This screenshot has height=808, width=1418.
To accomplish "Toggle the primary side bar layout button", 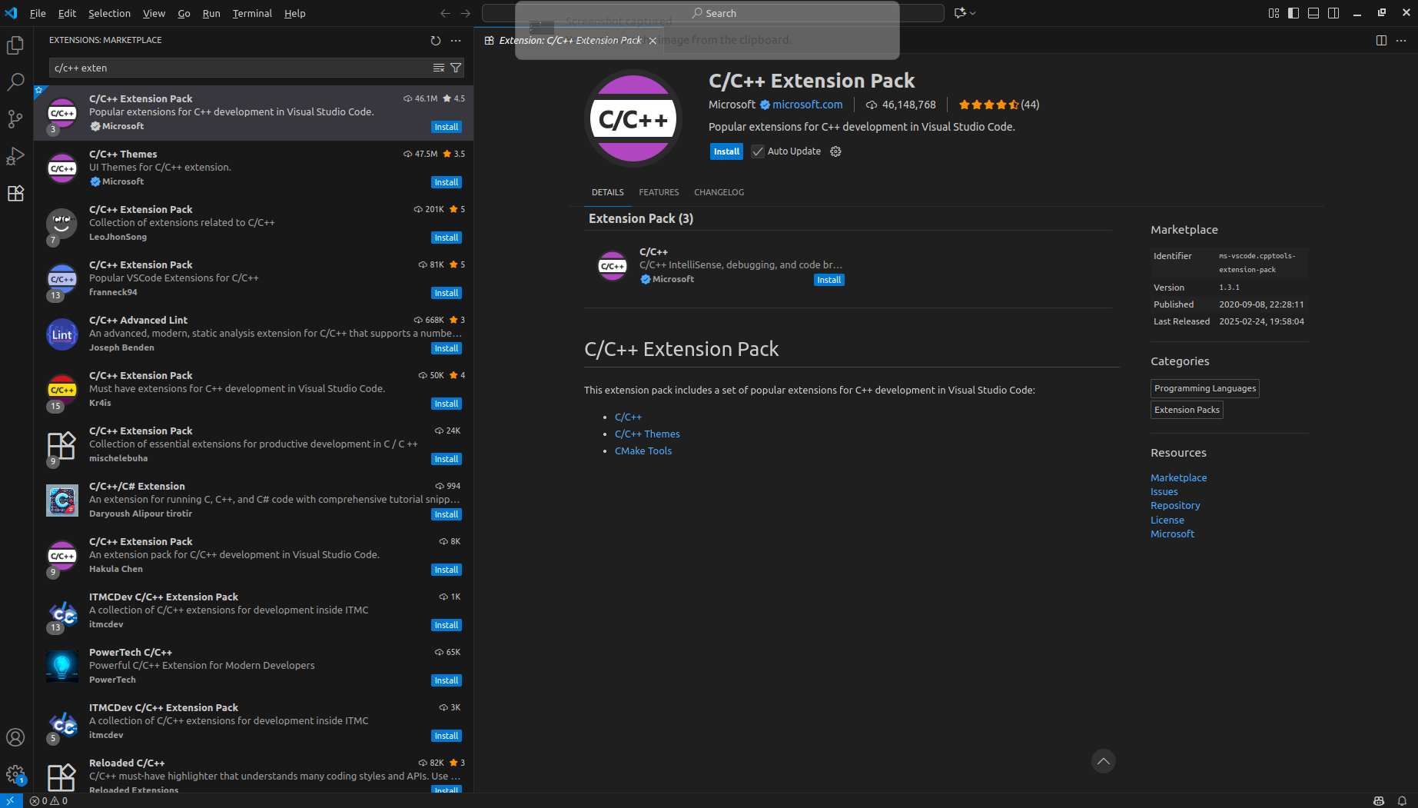I will (1293, 13).
